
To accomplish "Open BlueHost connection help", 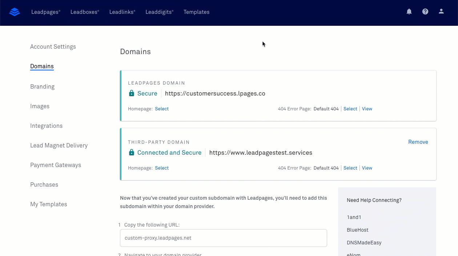I will 358,230.
